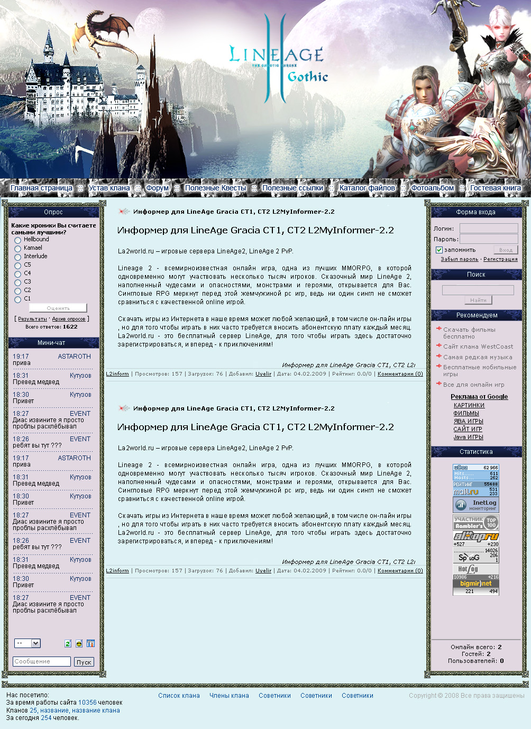Focus the 'Сообщение' chat message field
The width and height of the screenshot is (531, 729).
pyautogui.click(x=42, y=661)
